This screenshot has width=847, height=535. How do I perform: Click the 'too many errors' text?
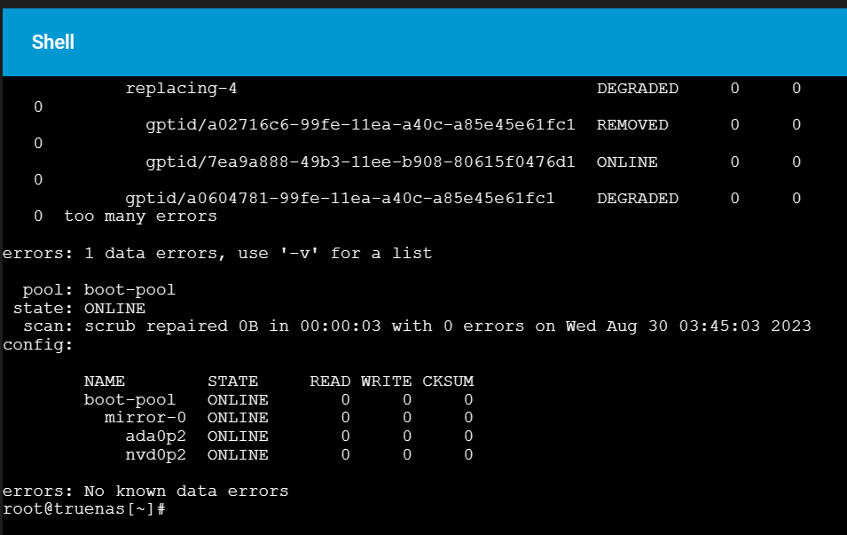pyautogui.click(x=140, y=216)
